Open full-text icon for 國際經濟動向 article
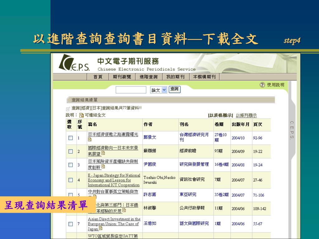 103,153
